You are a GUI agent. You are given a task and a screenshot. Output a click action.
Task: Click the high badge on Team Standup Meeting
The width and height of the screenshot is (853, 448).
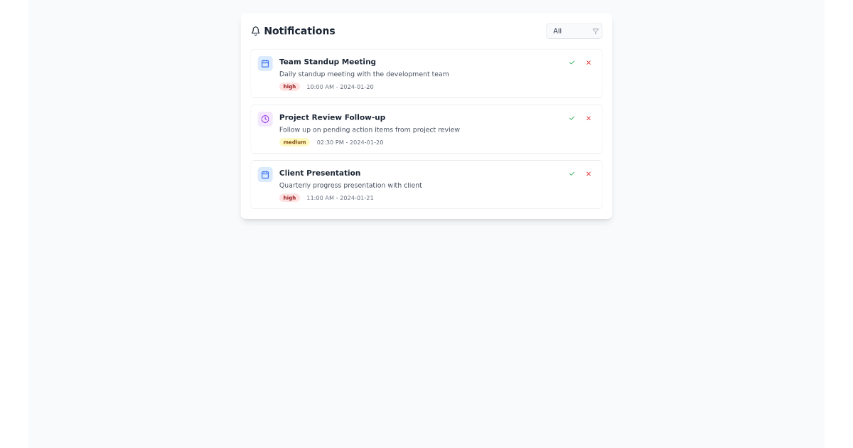pos(289,87)
